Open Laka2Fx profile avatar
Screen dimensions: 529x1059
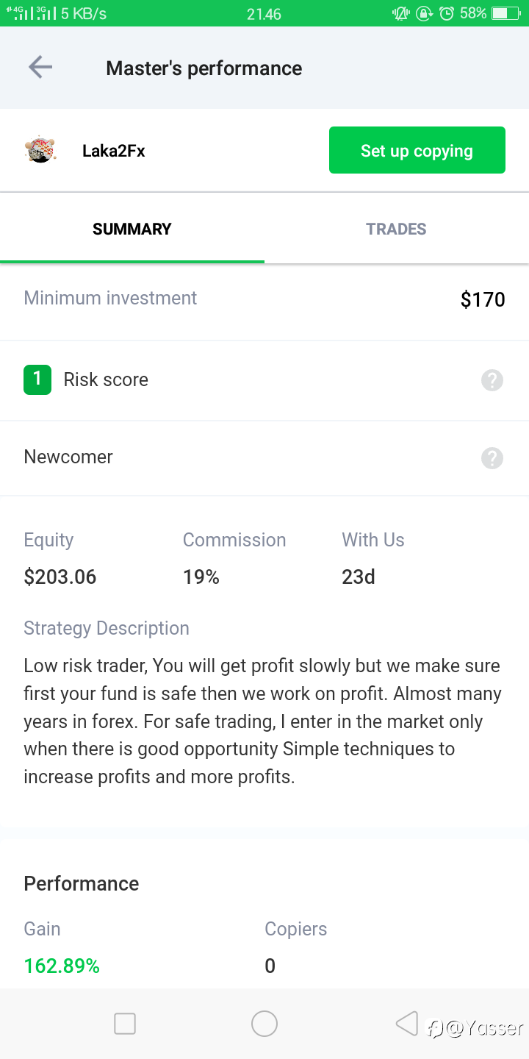click(40, 150)
